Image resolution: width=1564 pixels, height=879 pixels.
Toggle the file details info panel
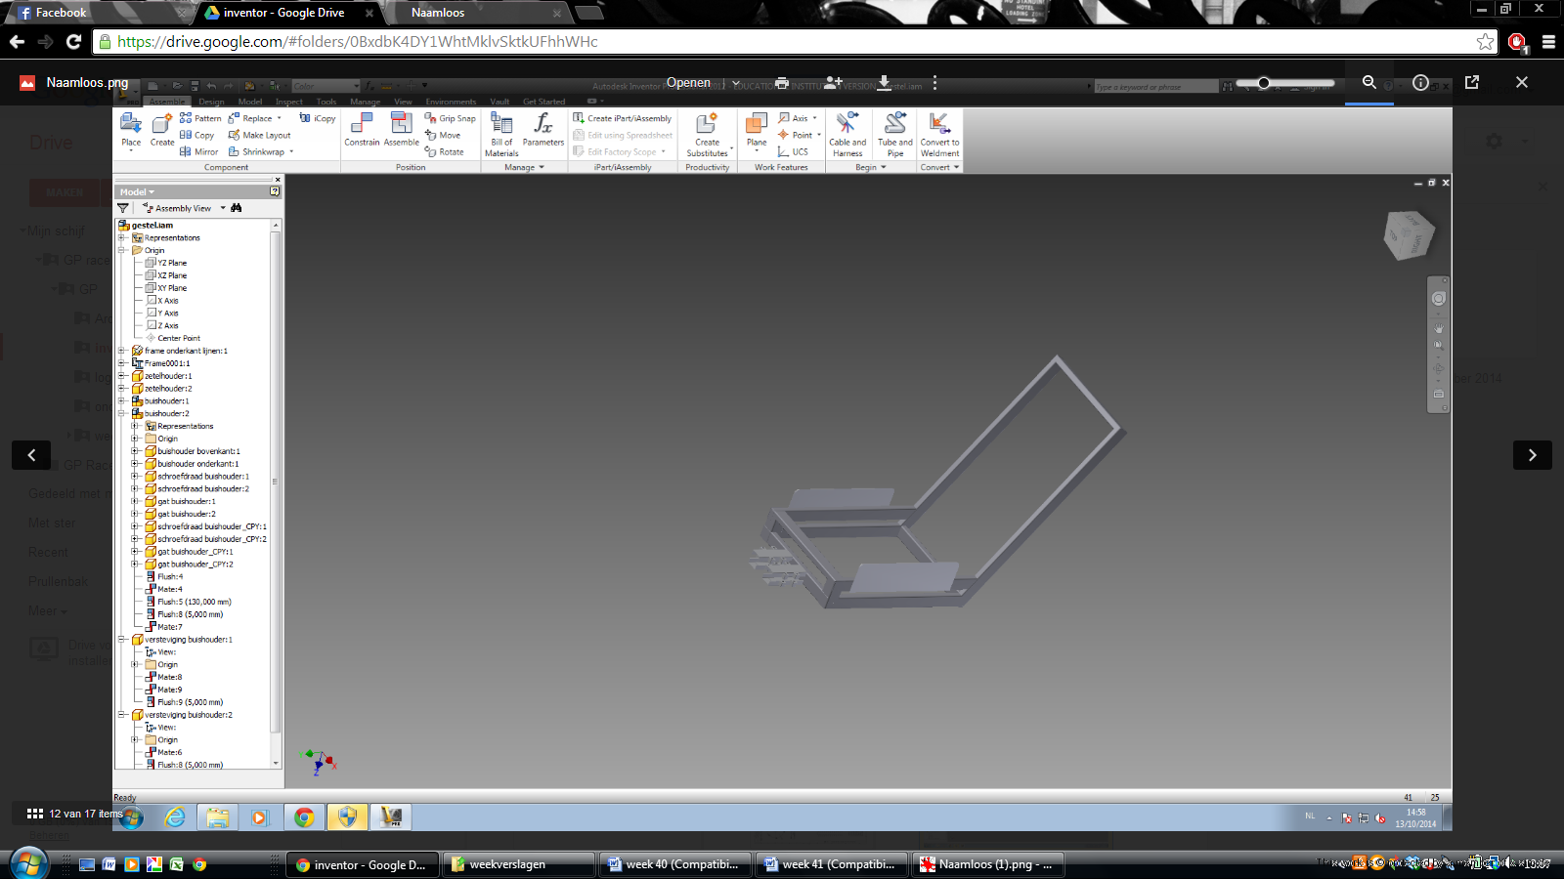pyautogui.click(x=1420, y=83)
